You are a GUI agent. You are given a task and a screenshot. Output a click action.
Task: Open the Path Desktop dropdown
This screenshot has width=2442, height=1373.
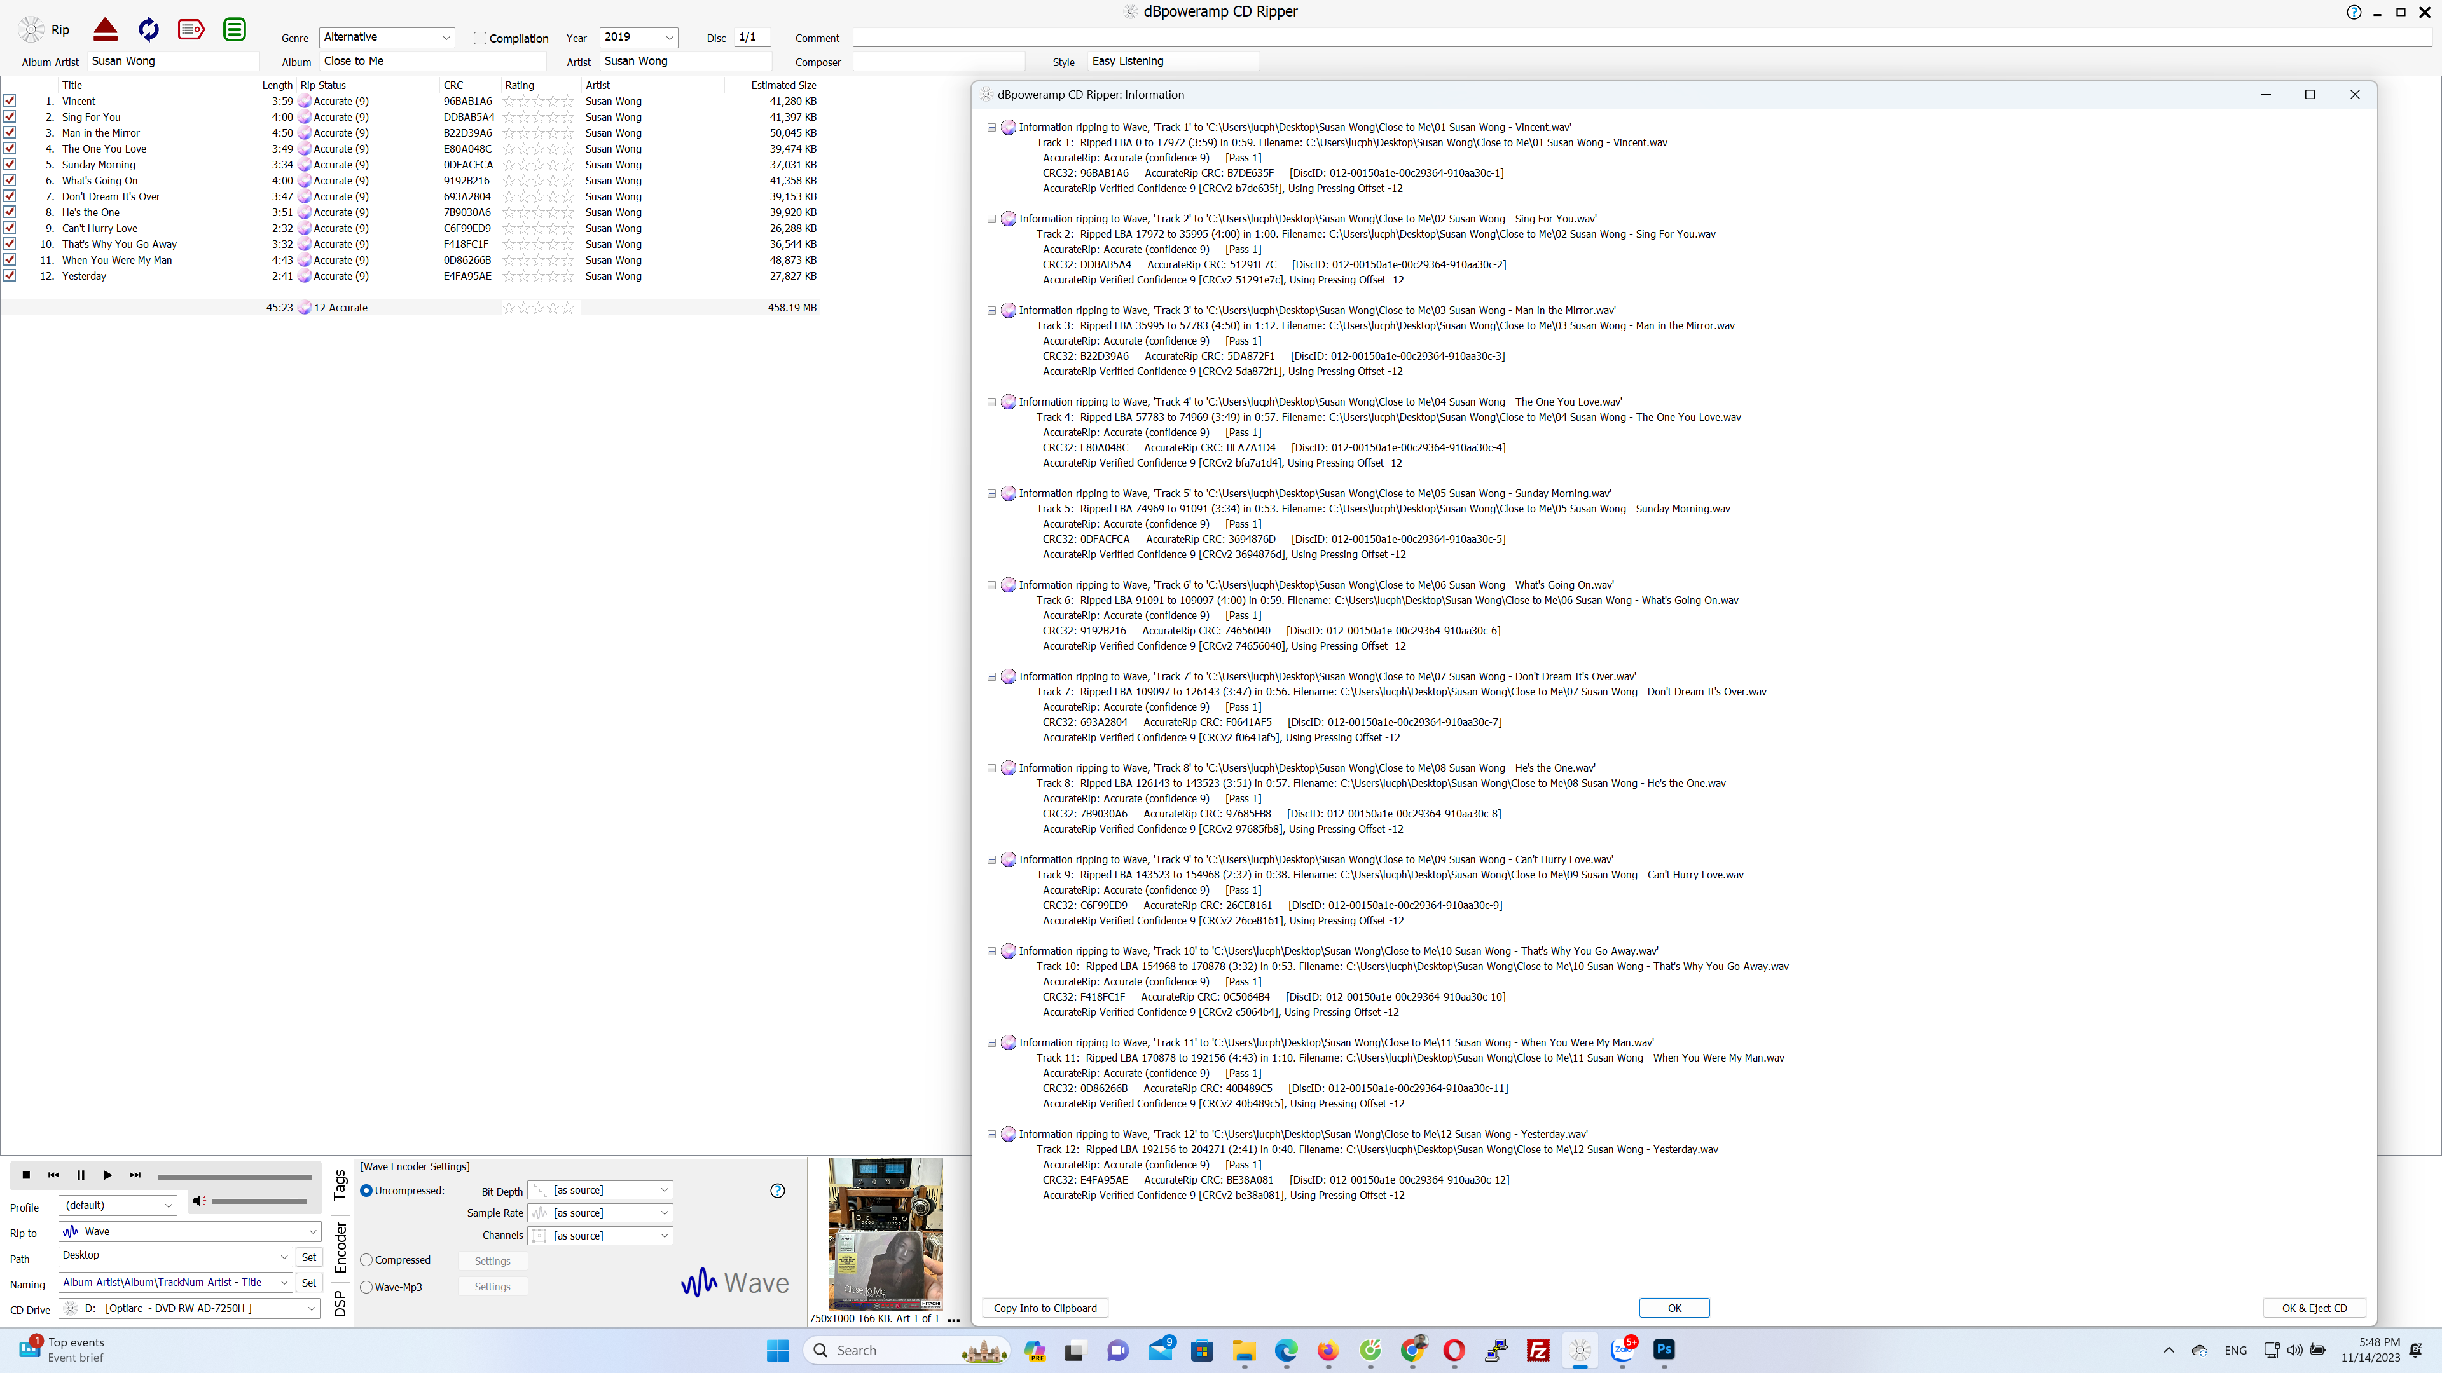click(x=174, y=1255)
